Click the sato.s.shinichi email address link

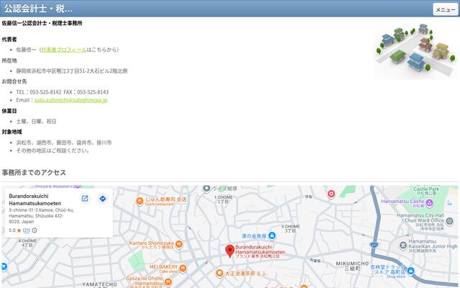71,100
